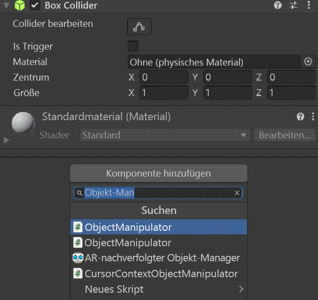Click the Größe property label

26,93
